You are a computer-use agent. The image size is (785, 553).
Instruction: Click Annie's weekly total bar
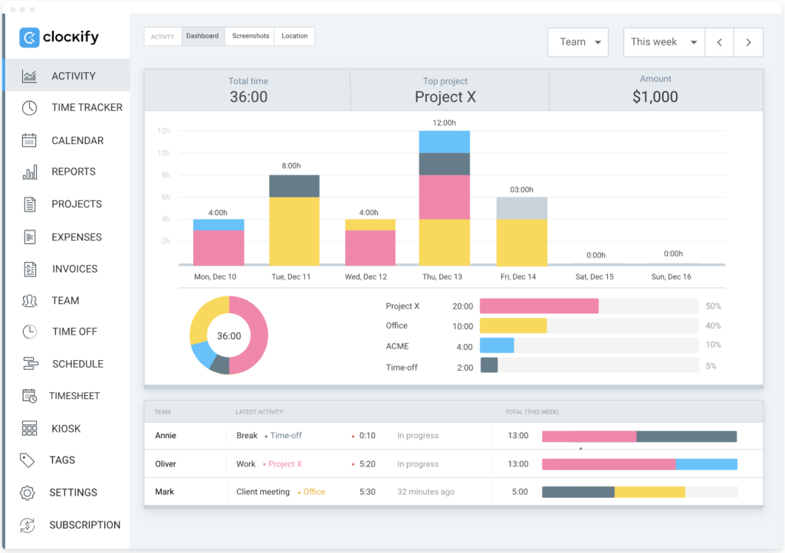[x=639, y=437]
